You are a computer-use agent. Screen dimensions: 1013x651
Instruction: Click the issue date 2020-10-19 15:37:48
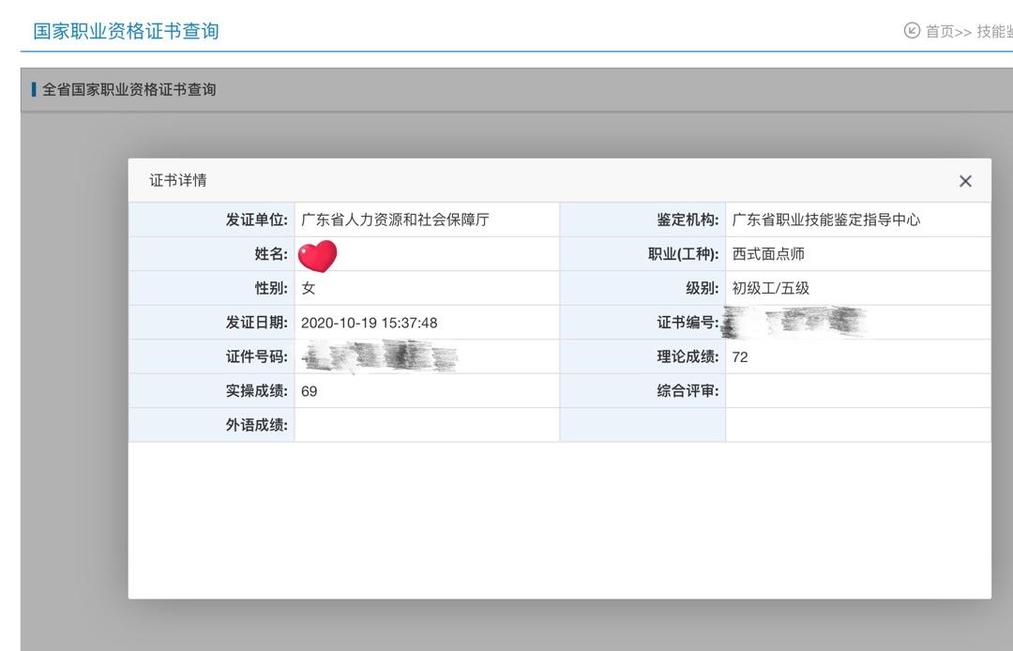tap(369, 323)
